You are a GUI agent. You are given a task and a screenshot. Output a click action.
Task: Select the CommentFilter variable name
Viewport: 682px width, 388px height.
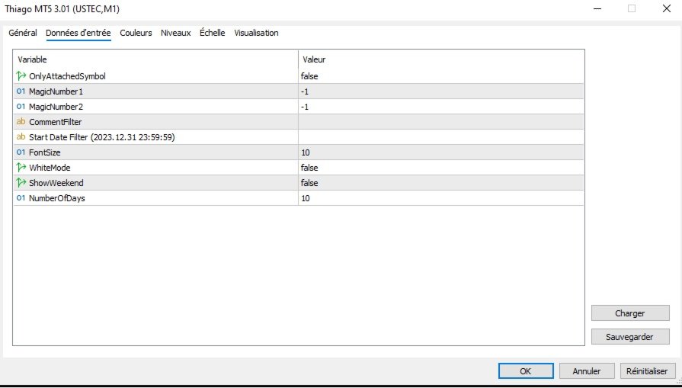(55, 122)
